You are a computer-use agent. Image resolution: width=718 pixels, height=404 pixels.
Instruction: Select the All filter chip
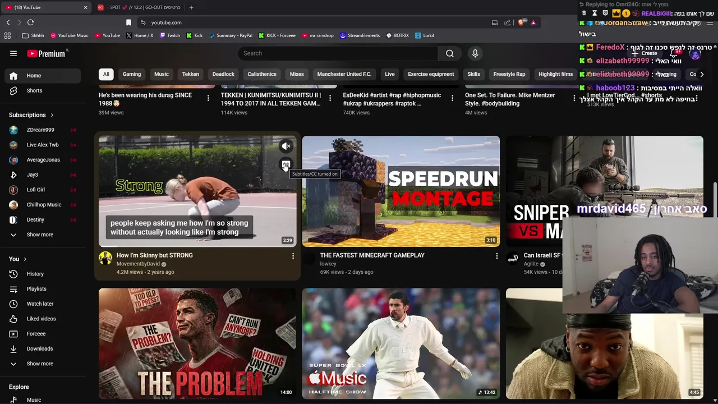106,74
